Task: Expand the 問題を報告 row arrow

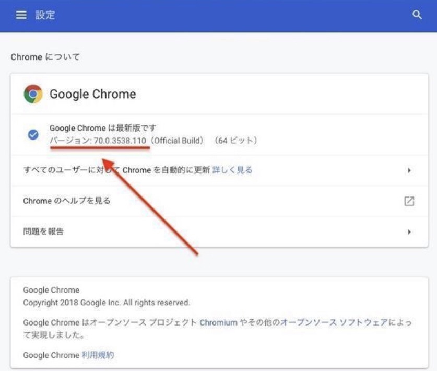Action: click(x=409, y=232)
